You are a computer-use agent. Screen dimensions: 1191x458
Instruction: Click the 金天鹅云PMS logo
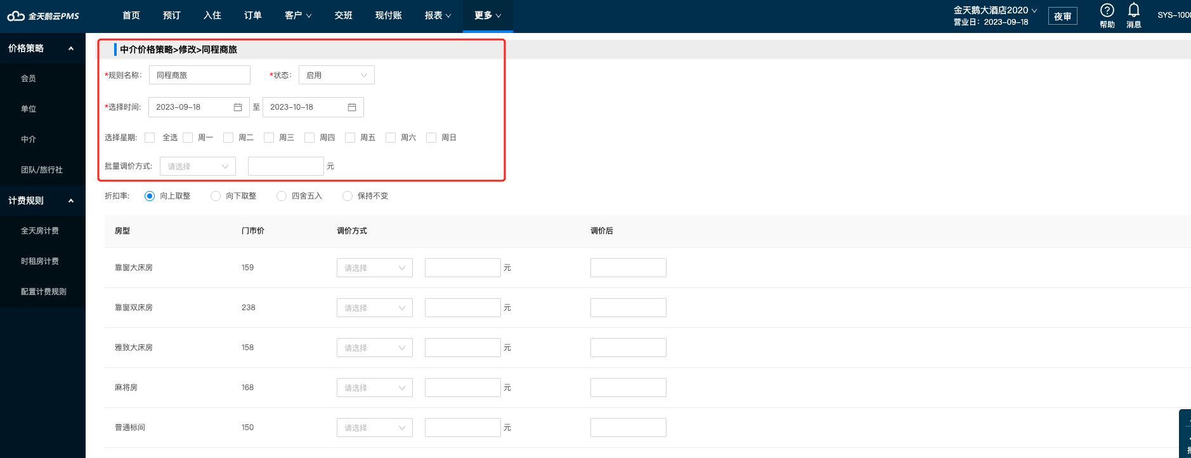(x=43, y=16)
